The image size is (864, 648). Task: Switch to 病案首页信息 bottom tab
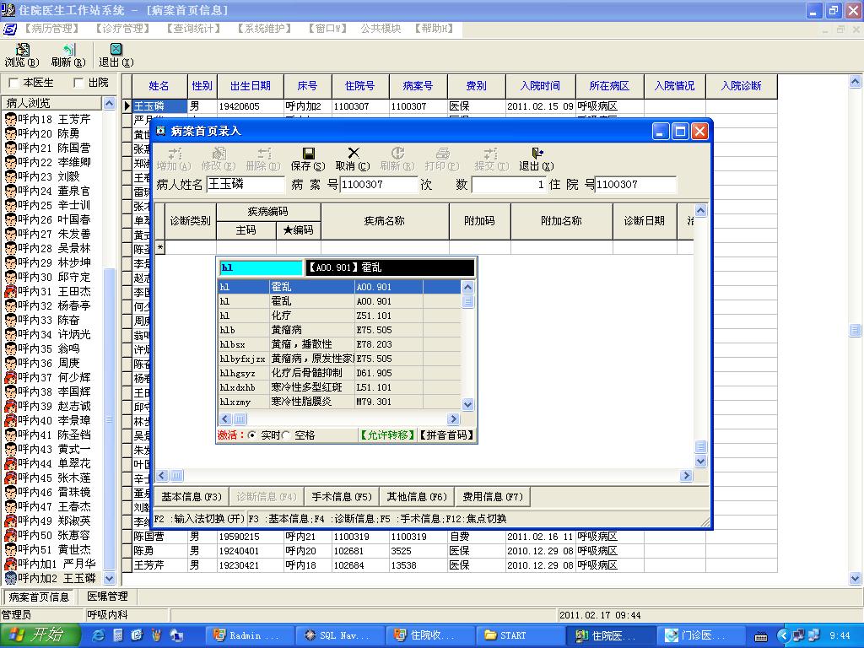tap(39, 597)
